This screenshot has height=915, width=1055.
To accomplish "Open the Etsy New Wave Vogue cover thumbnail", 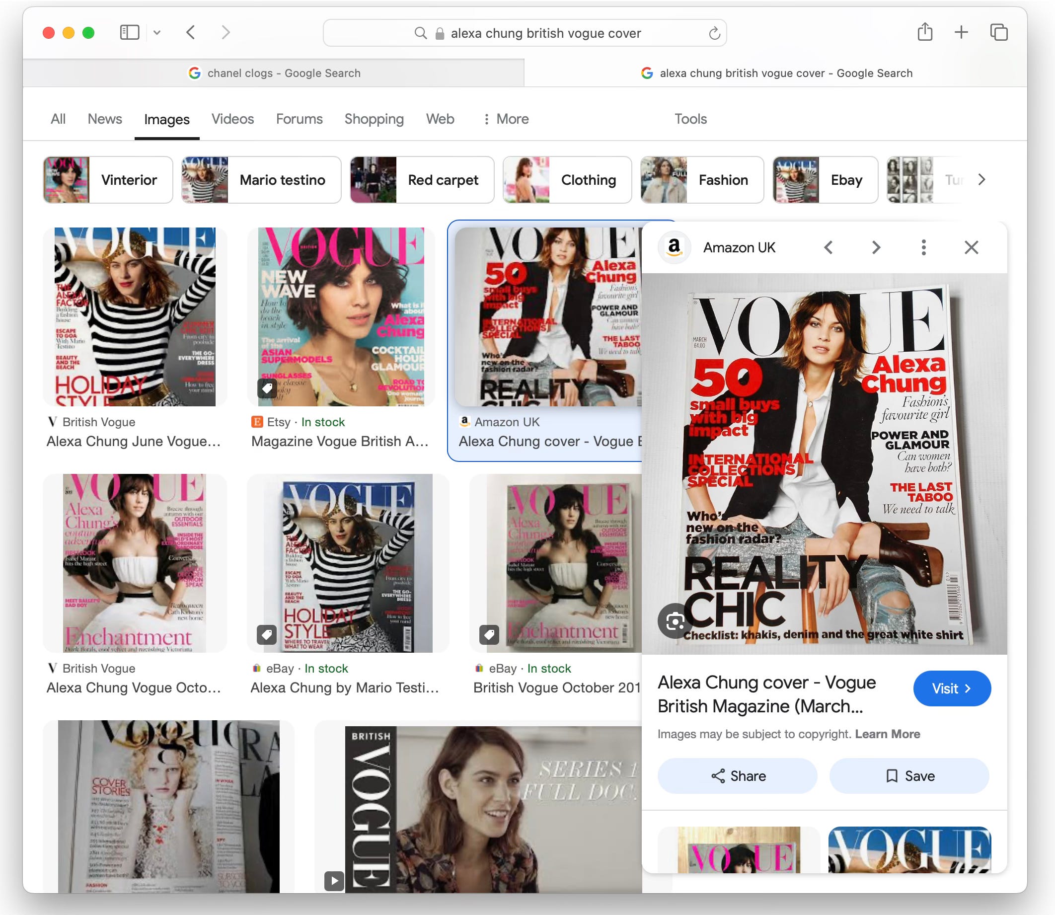I will pos(341,316).
